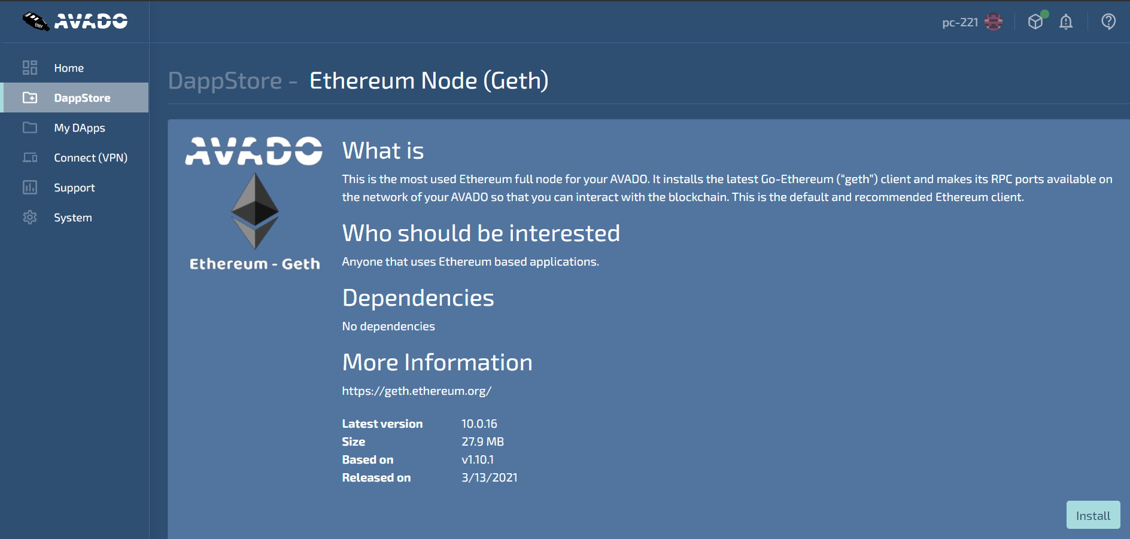Navigate to System settings label
This screenshot has width=1130, height=539.
(x=73, y=218)
